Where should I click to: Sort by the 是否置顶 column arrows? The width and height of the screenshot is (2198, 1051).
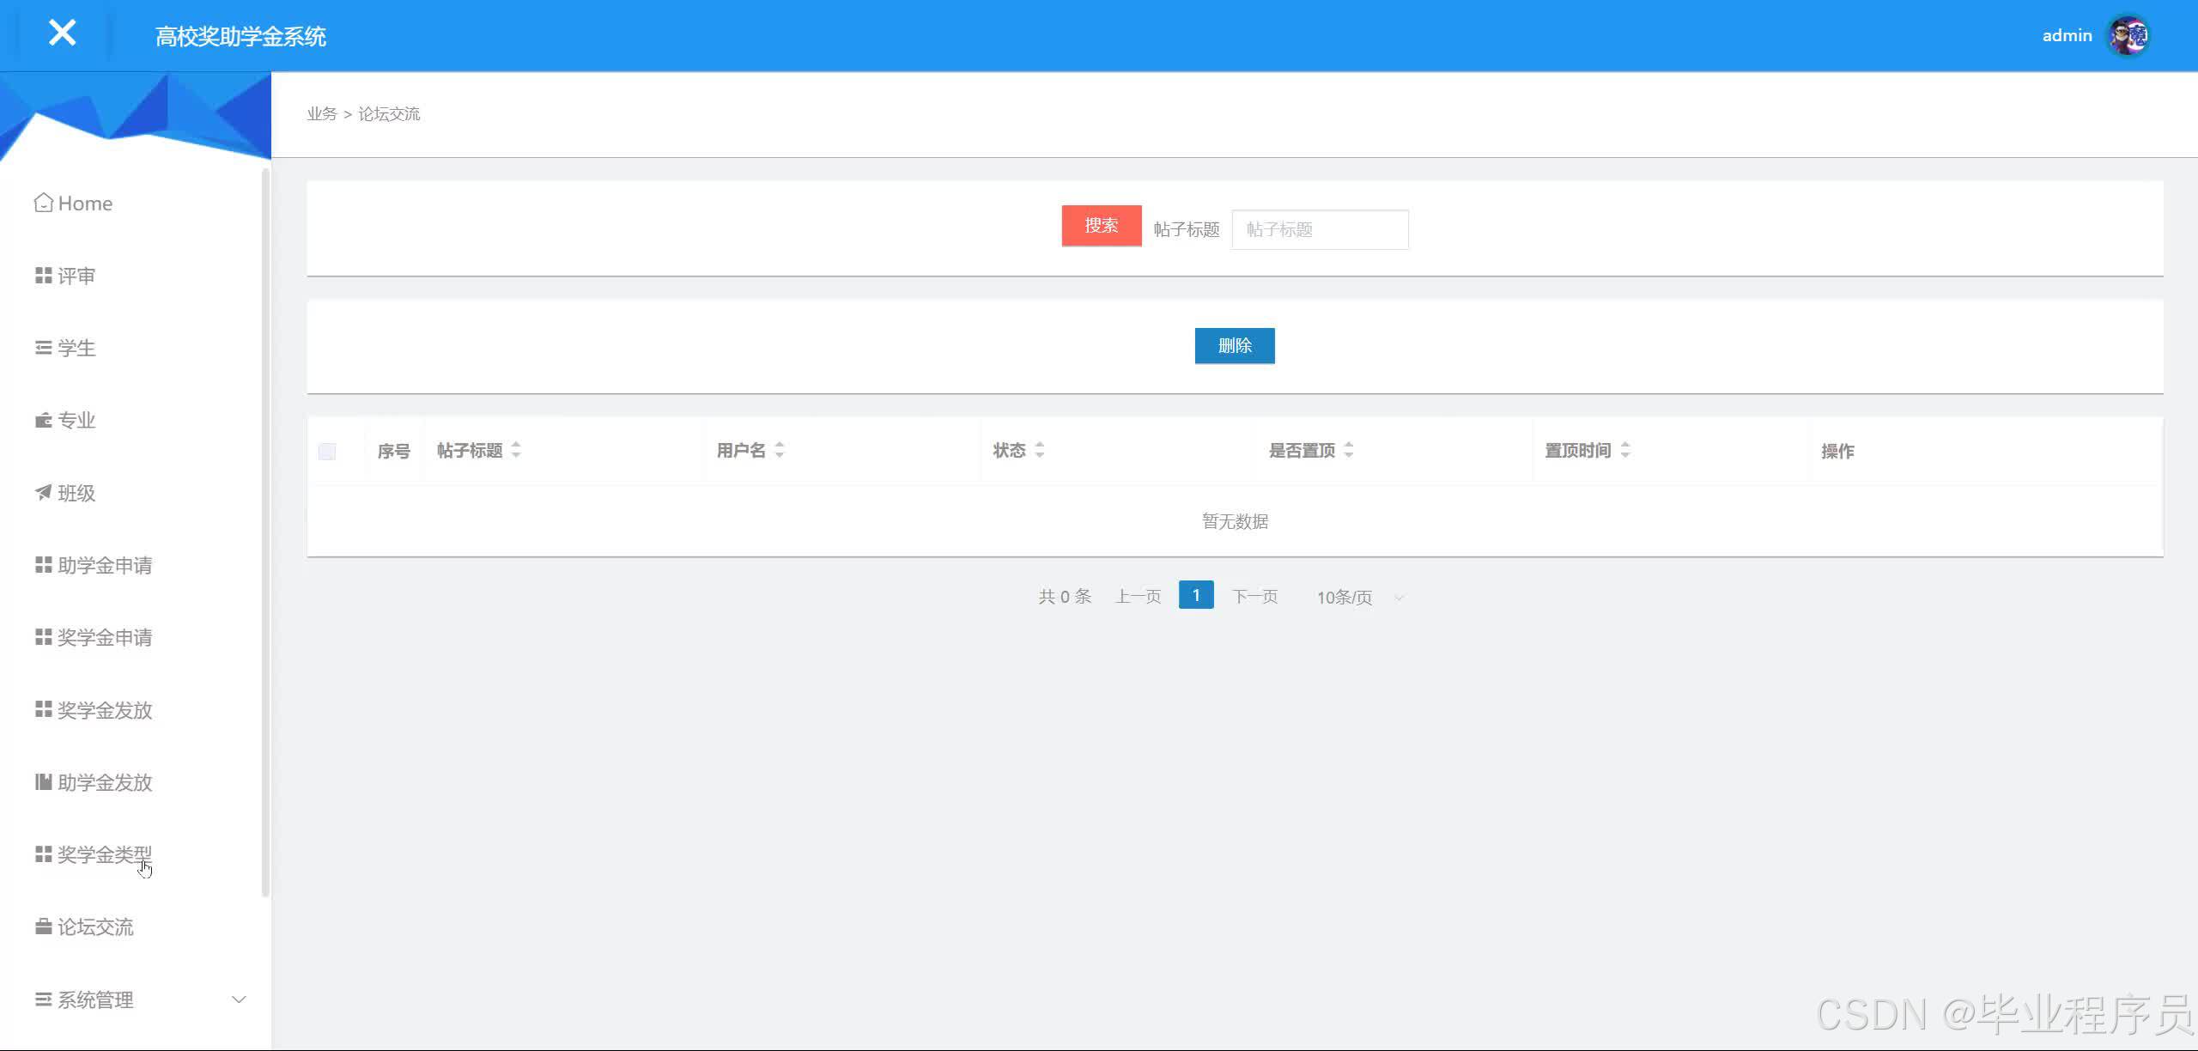(1349, 450)
